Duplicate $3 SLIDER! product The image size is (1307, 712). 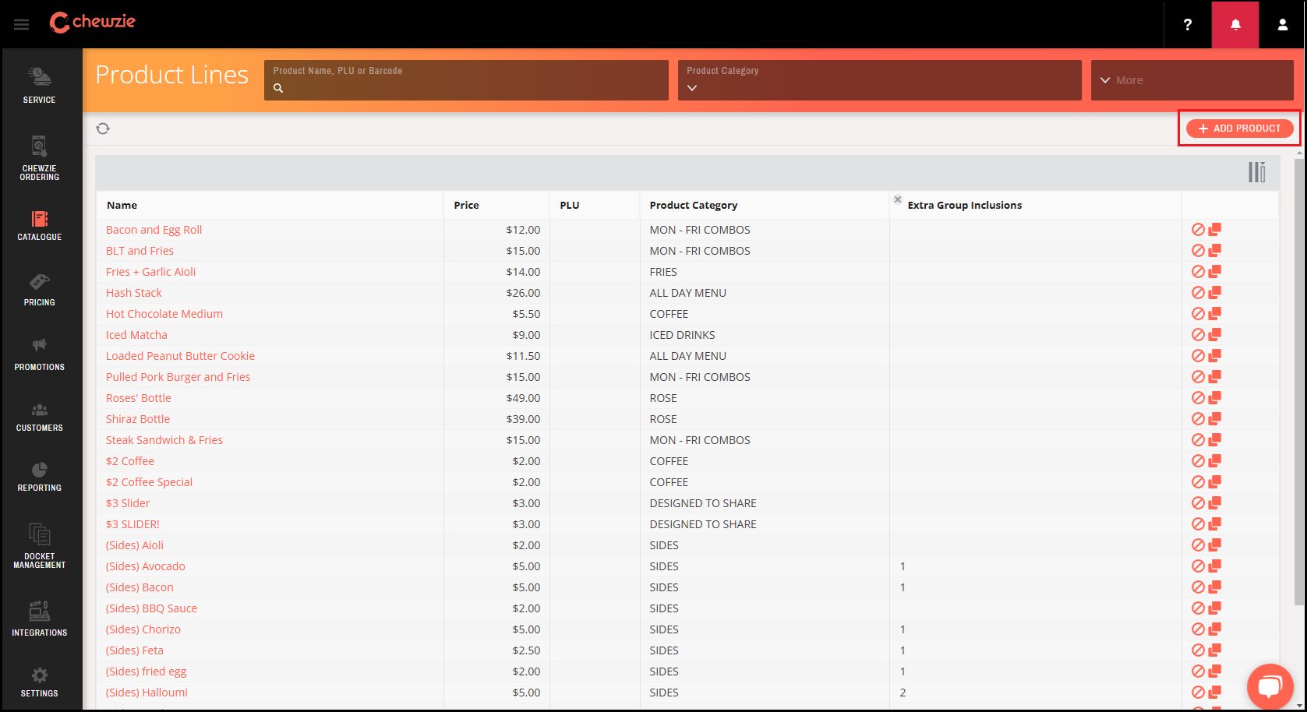click(1214, 523)
